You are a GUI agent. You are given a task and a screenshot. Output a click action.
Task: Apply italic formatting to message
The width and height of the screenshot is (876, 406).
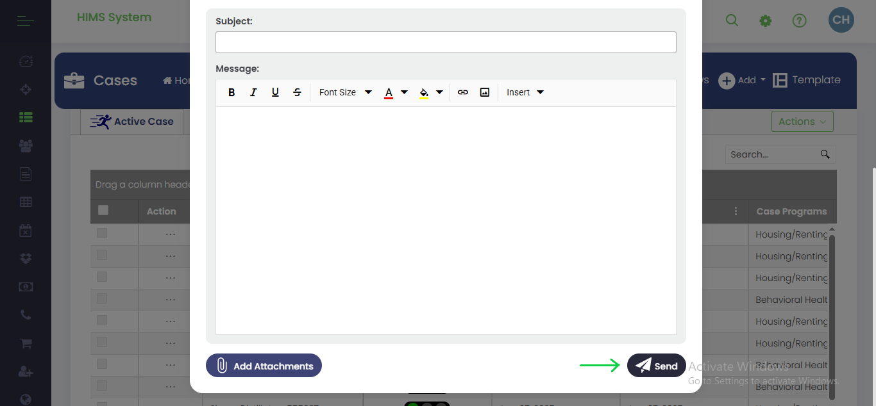pos(253,92)
